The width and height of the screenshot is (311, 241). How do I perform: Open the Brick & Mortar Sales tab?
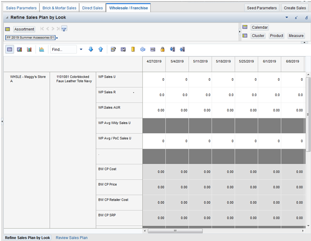[59, 8]
